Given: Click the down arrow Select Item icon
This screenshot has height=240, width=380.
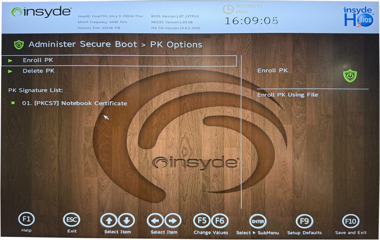Looking at the screenshot, I should [x=127, y=221].
